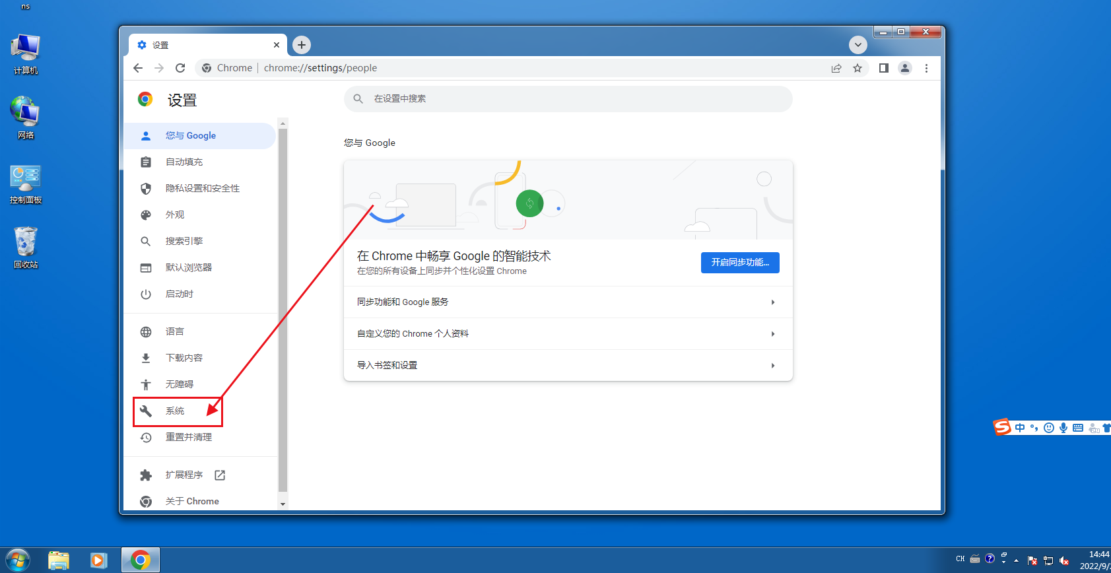Click the sidebar scrollbar down arrow

click(x=283, y=504)
